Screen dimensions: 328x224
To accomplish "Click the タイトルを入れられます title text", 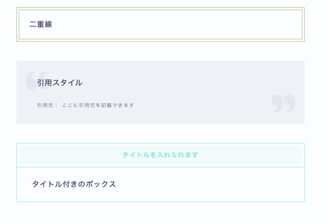I will click(x=160, y=155).
